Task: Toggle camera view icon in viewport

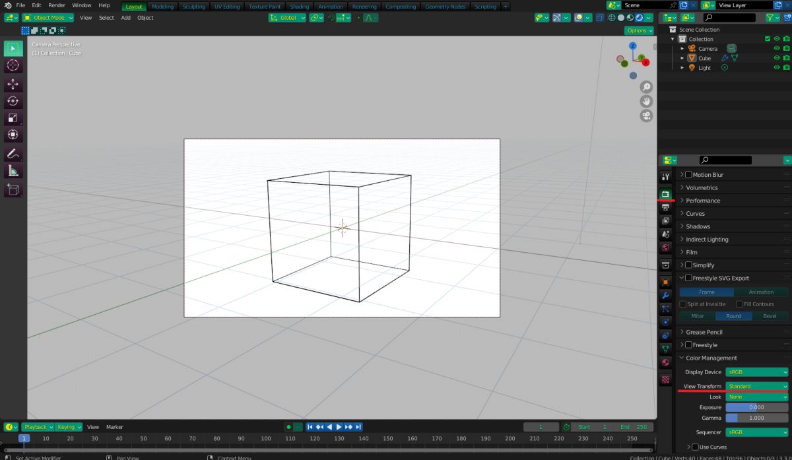Action: [x=646, y=115]
